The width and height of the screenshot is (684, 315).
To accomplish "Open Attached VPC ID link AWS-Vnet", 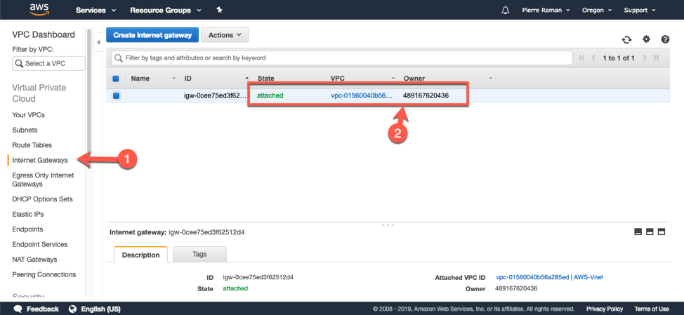I will 550,277.
